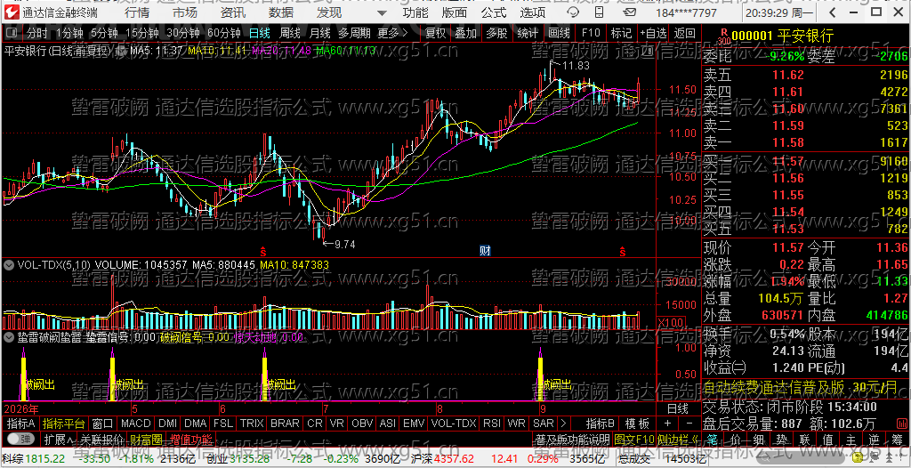Collapse the 蛰雷破阙 indicator panel arrow
911x468 pixels.
click(9, 336)
